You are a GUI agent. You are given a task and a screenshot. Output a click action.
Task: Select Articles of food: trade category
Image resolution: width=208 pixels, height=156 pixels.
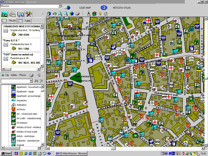tap(27, 132)
